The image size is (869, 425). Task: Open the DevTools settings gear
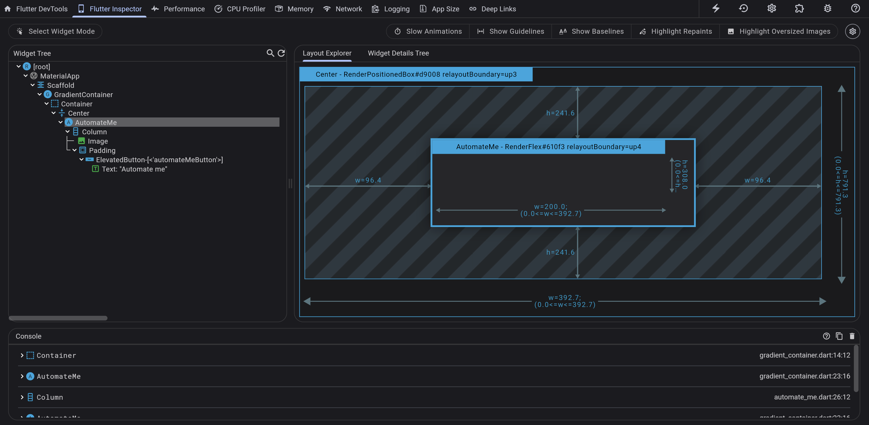772,9
